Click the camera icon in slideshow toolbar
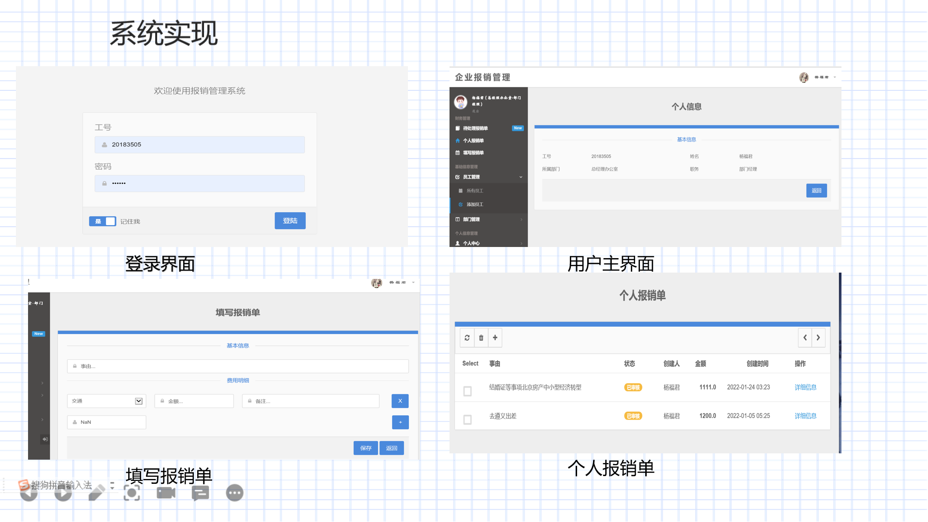 coord(166,493)
